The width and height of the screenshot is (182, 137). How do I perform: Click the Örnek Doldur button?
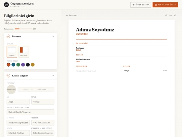pyautogui.click(x=141, y=5)
